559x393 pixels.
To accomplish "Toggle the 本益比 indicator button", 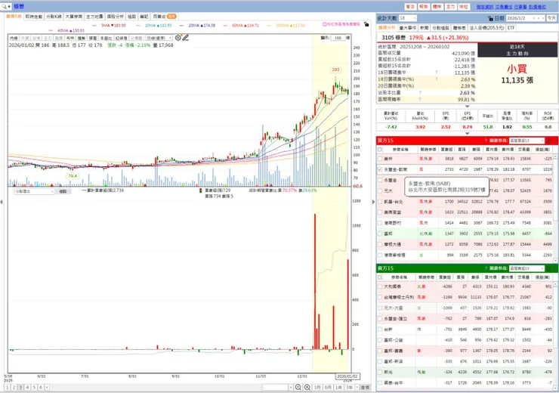I will 106,38.
